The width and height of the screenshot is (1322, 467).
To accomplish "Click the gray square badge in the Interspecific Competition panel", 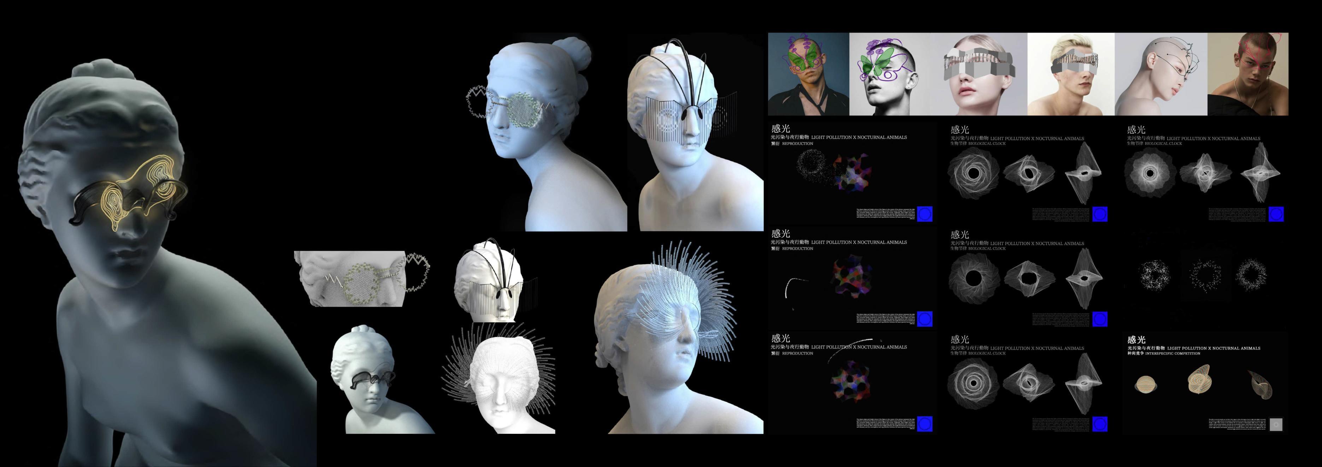I will tap(1276, 424).
